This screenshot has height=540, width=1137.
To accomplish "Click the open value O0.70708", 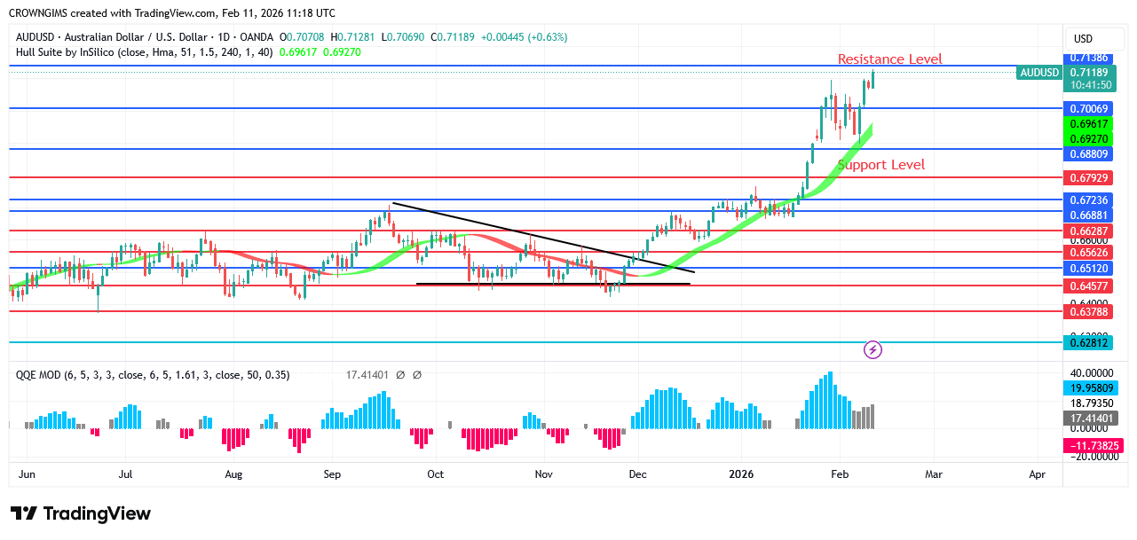I will pos(303,37).
